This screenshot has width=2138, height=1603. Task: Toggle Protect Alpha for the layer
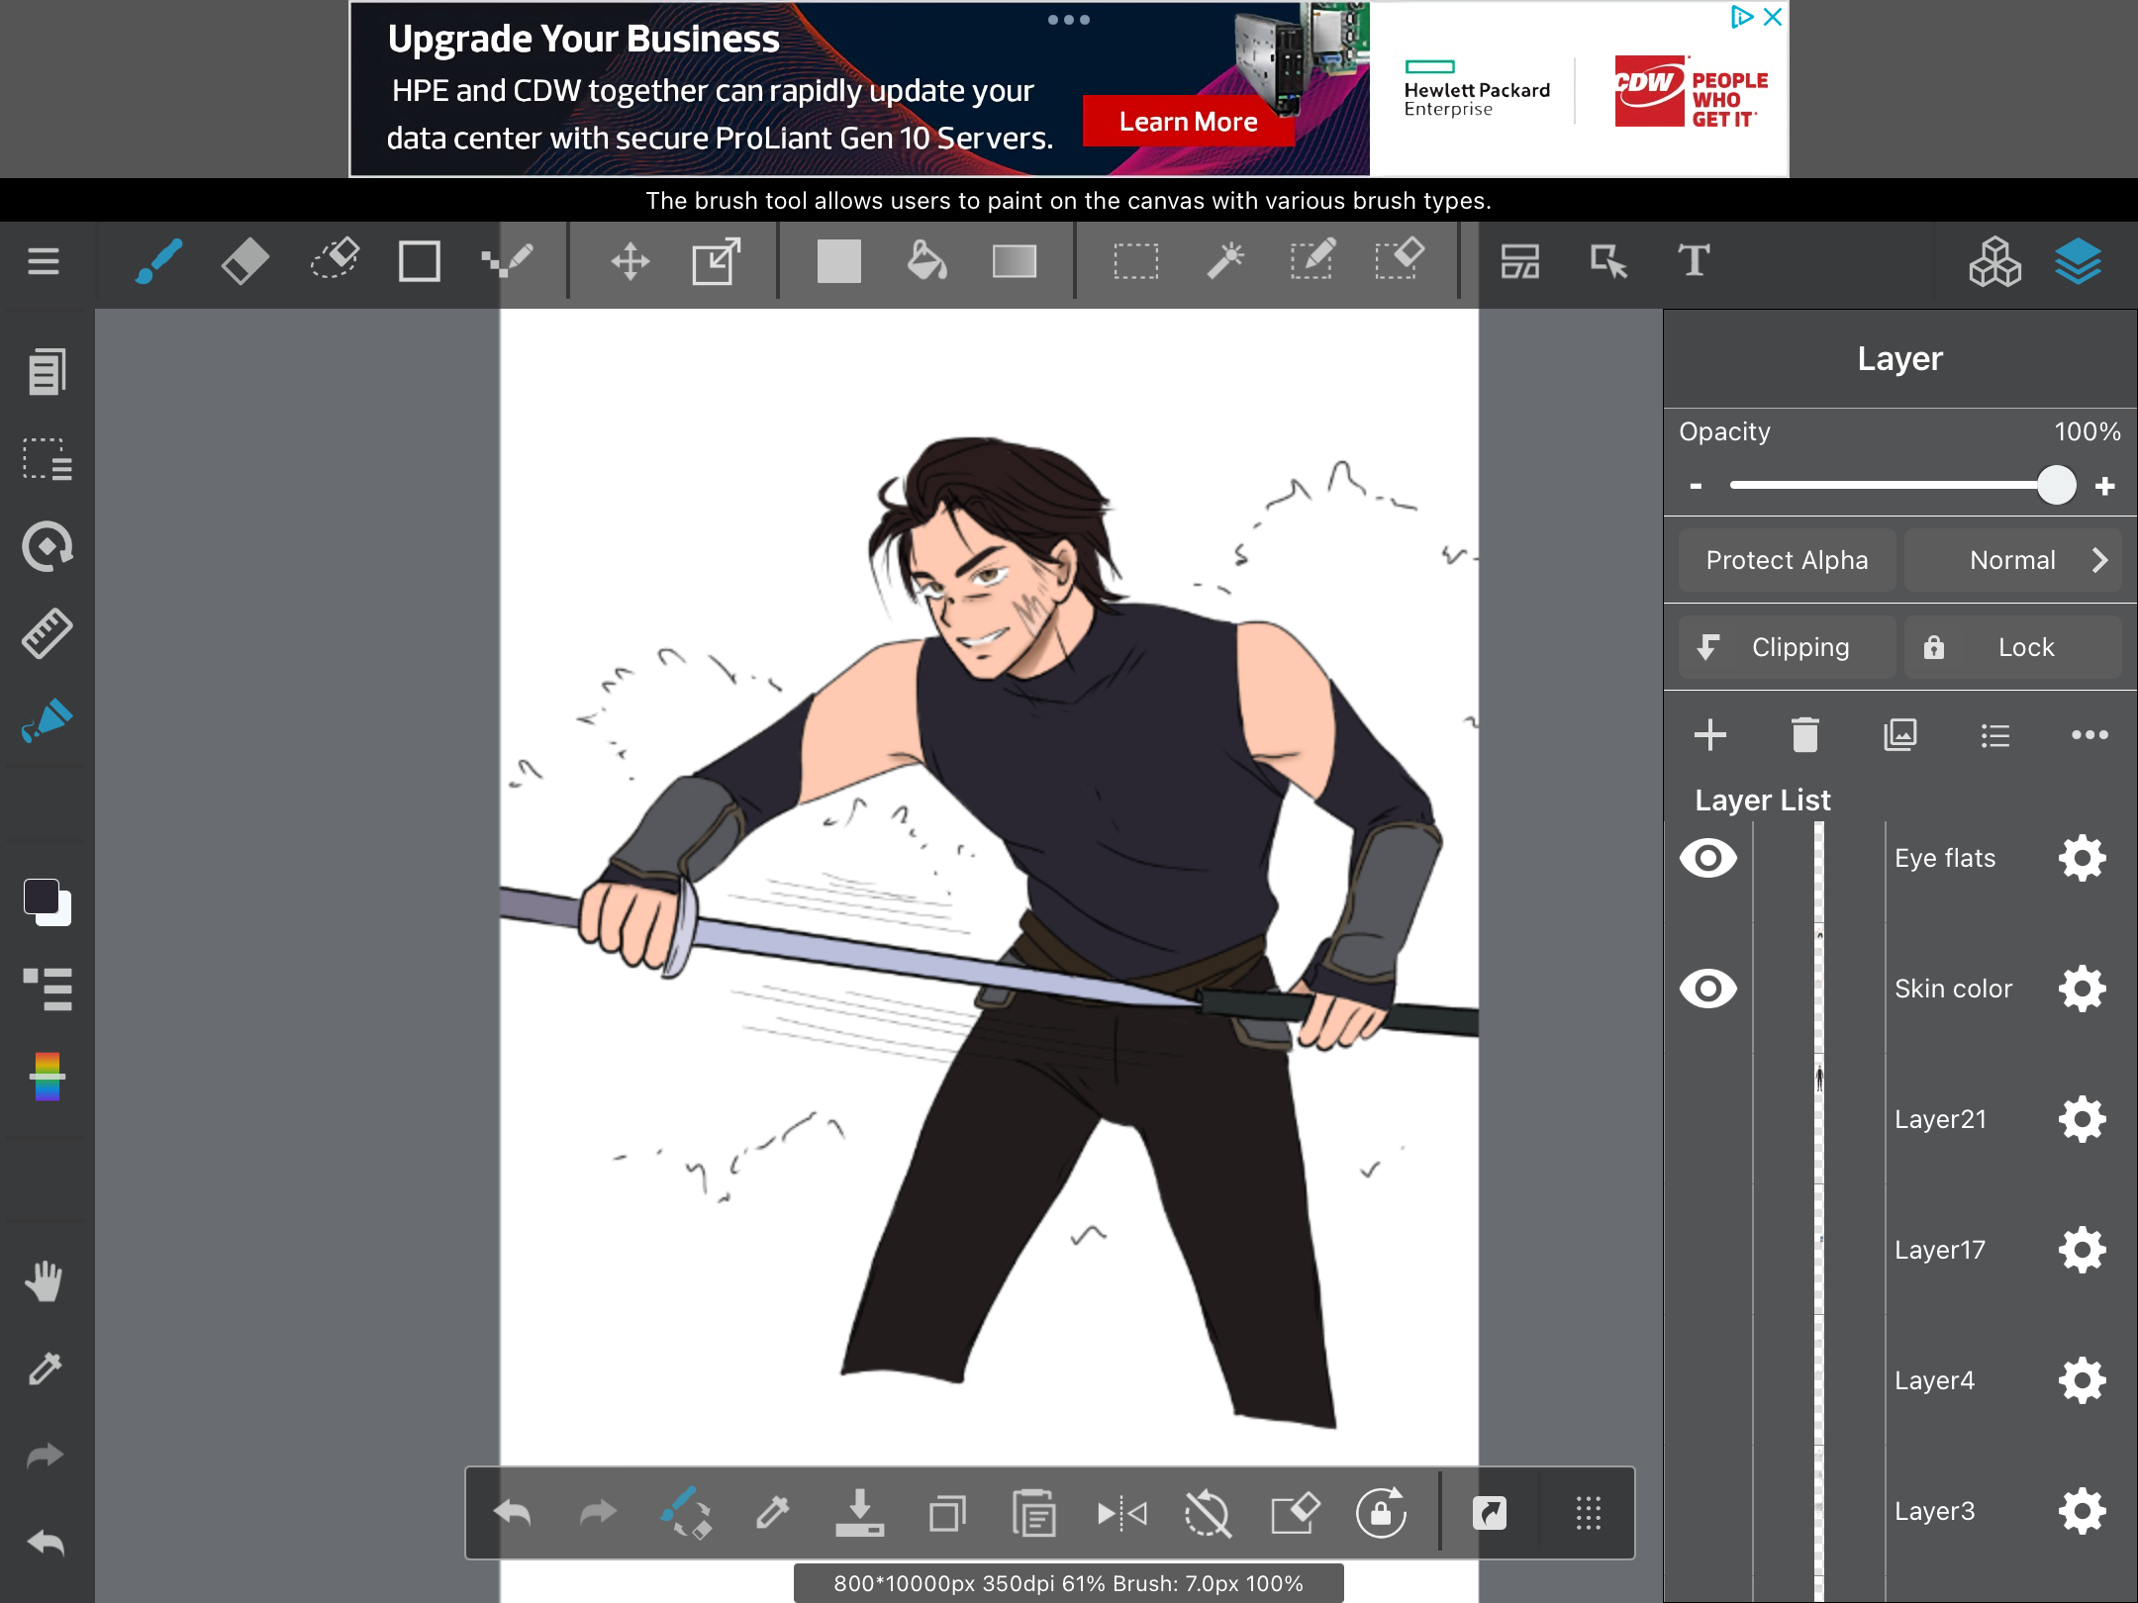point(1787,560)
